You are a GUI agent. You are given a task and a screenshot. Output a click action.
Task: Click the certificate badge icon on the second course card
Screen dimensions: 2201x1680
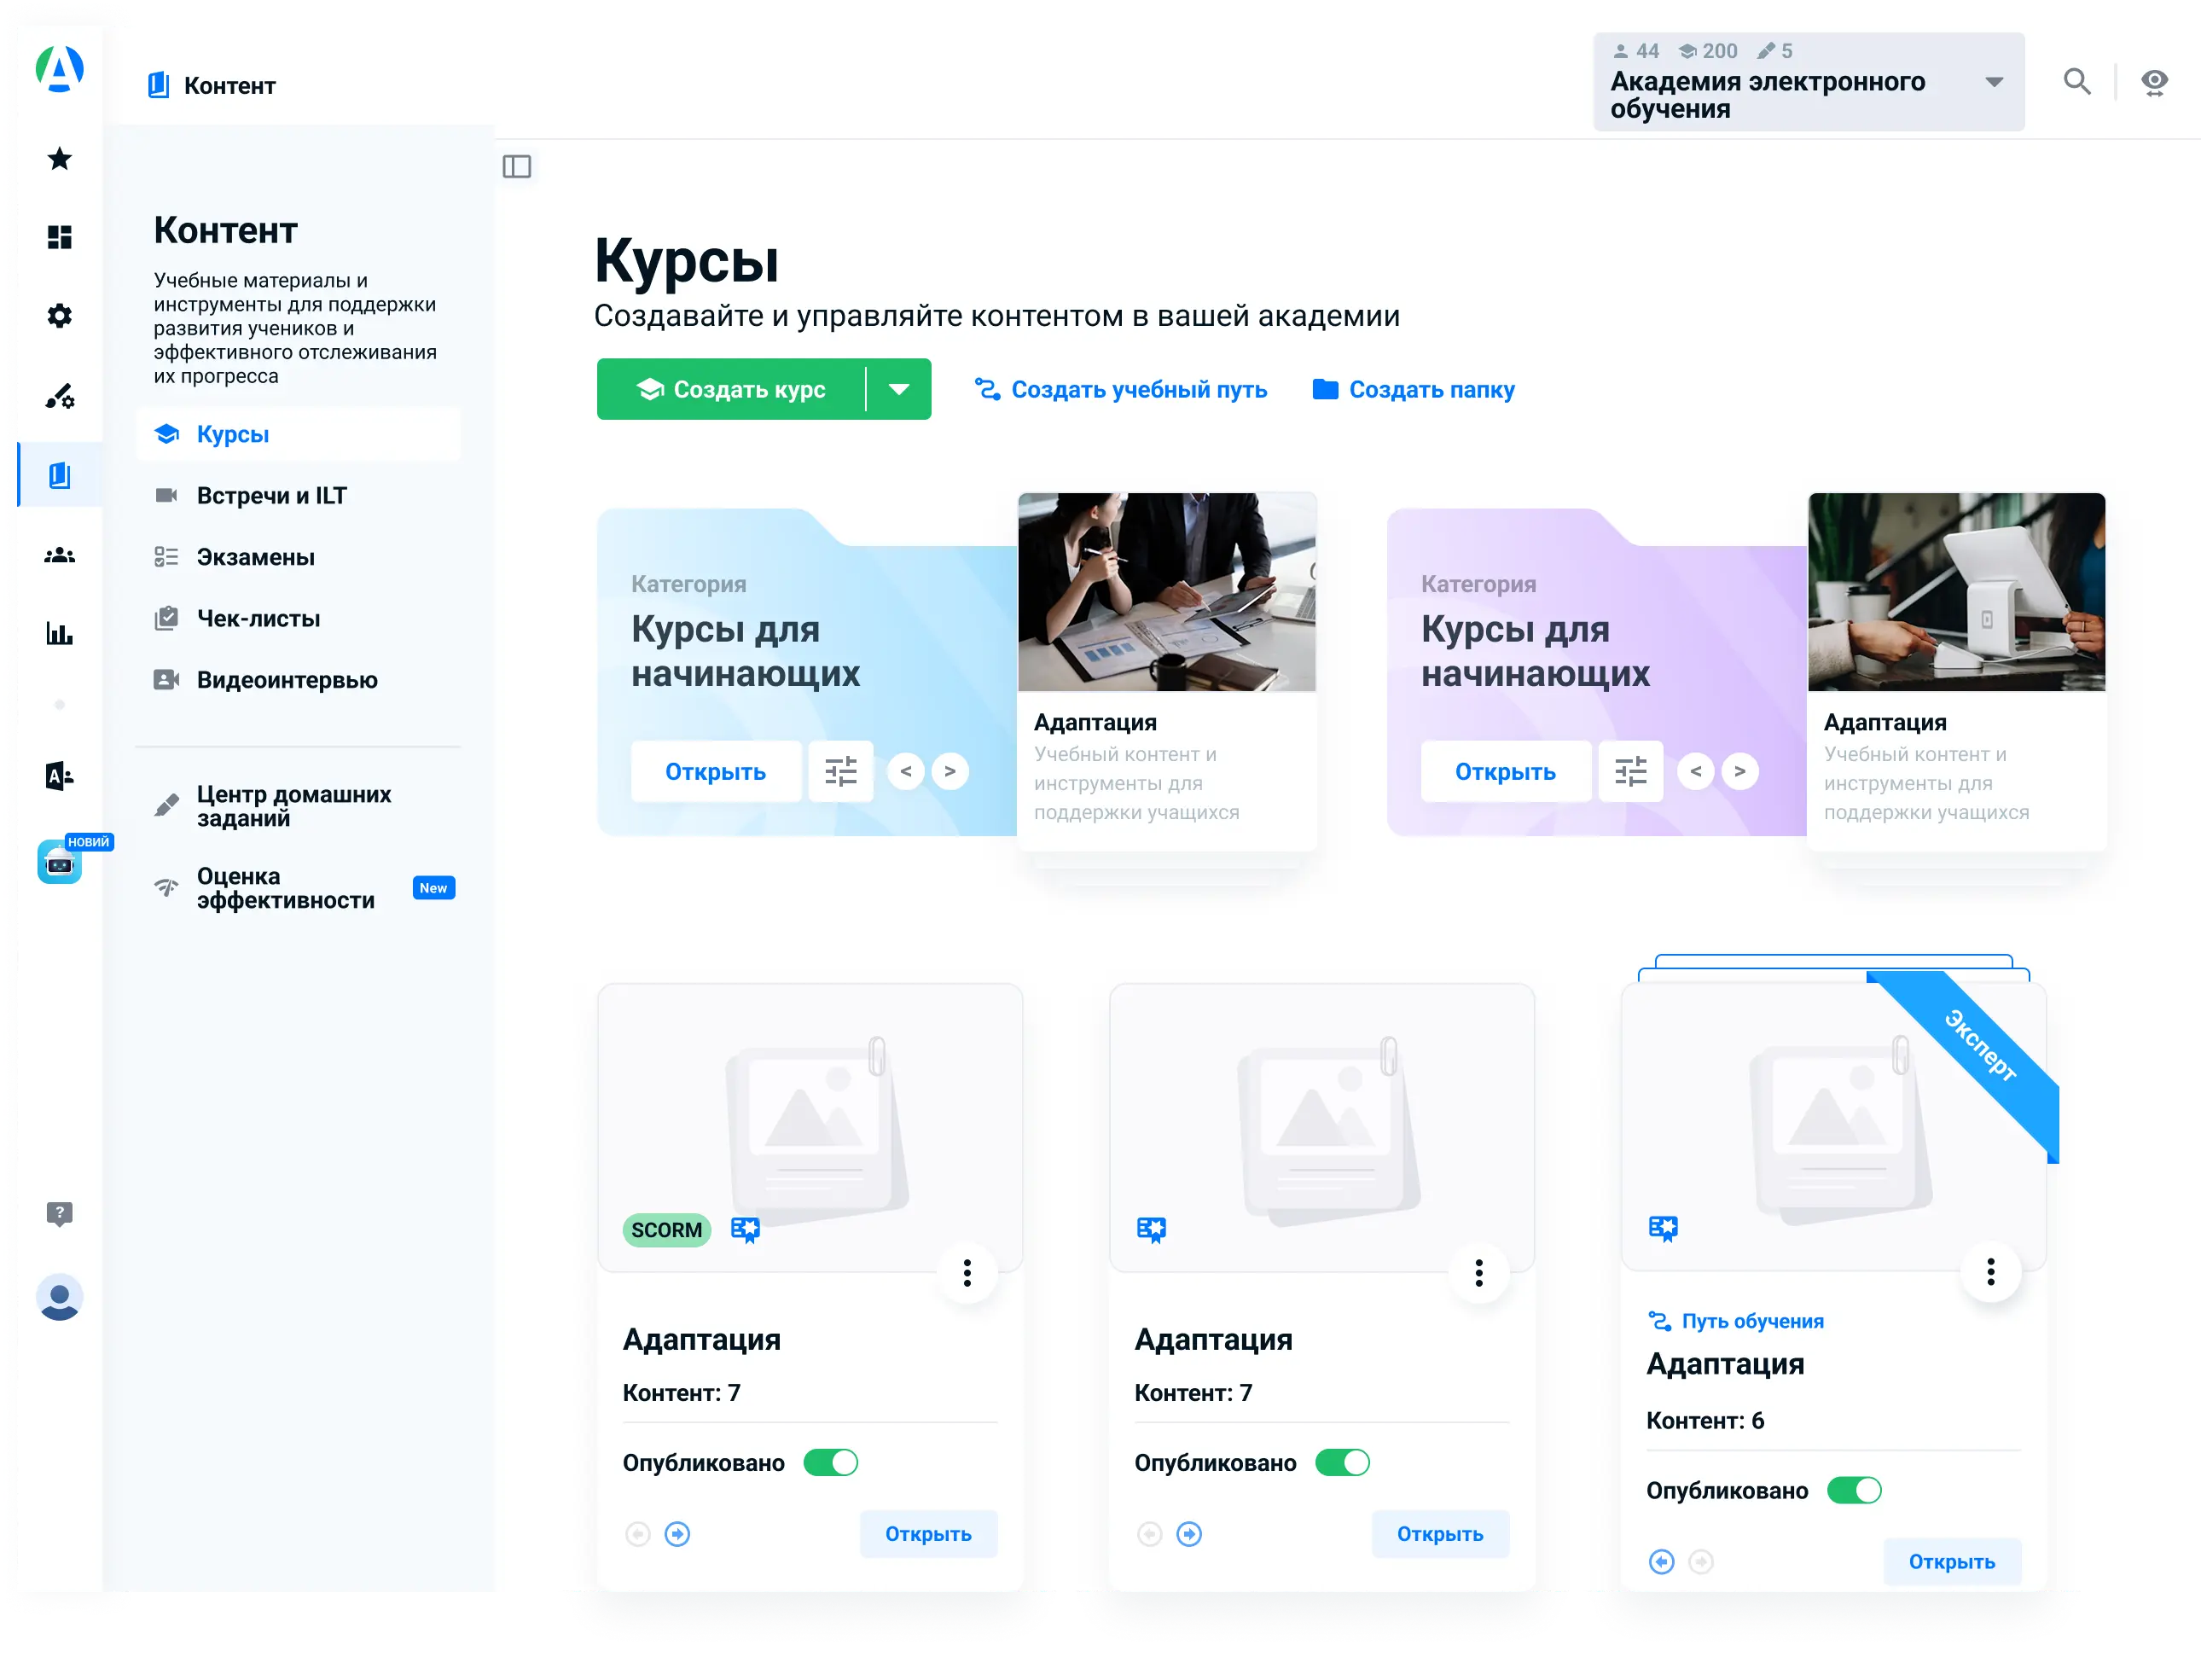tap(1152, 1230)
